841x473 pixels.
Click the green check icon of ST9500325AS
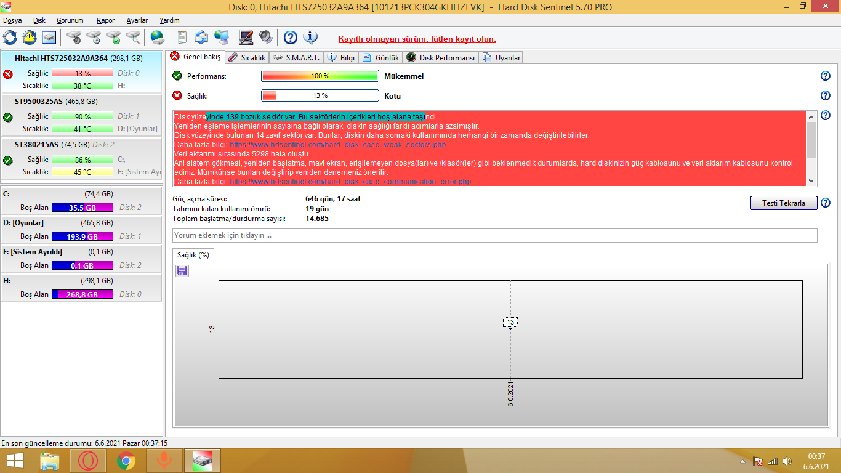pos(8,117)
